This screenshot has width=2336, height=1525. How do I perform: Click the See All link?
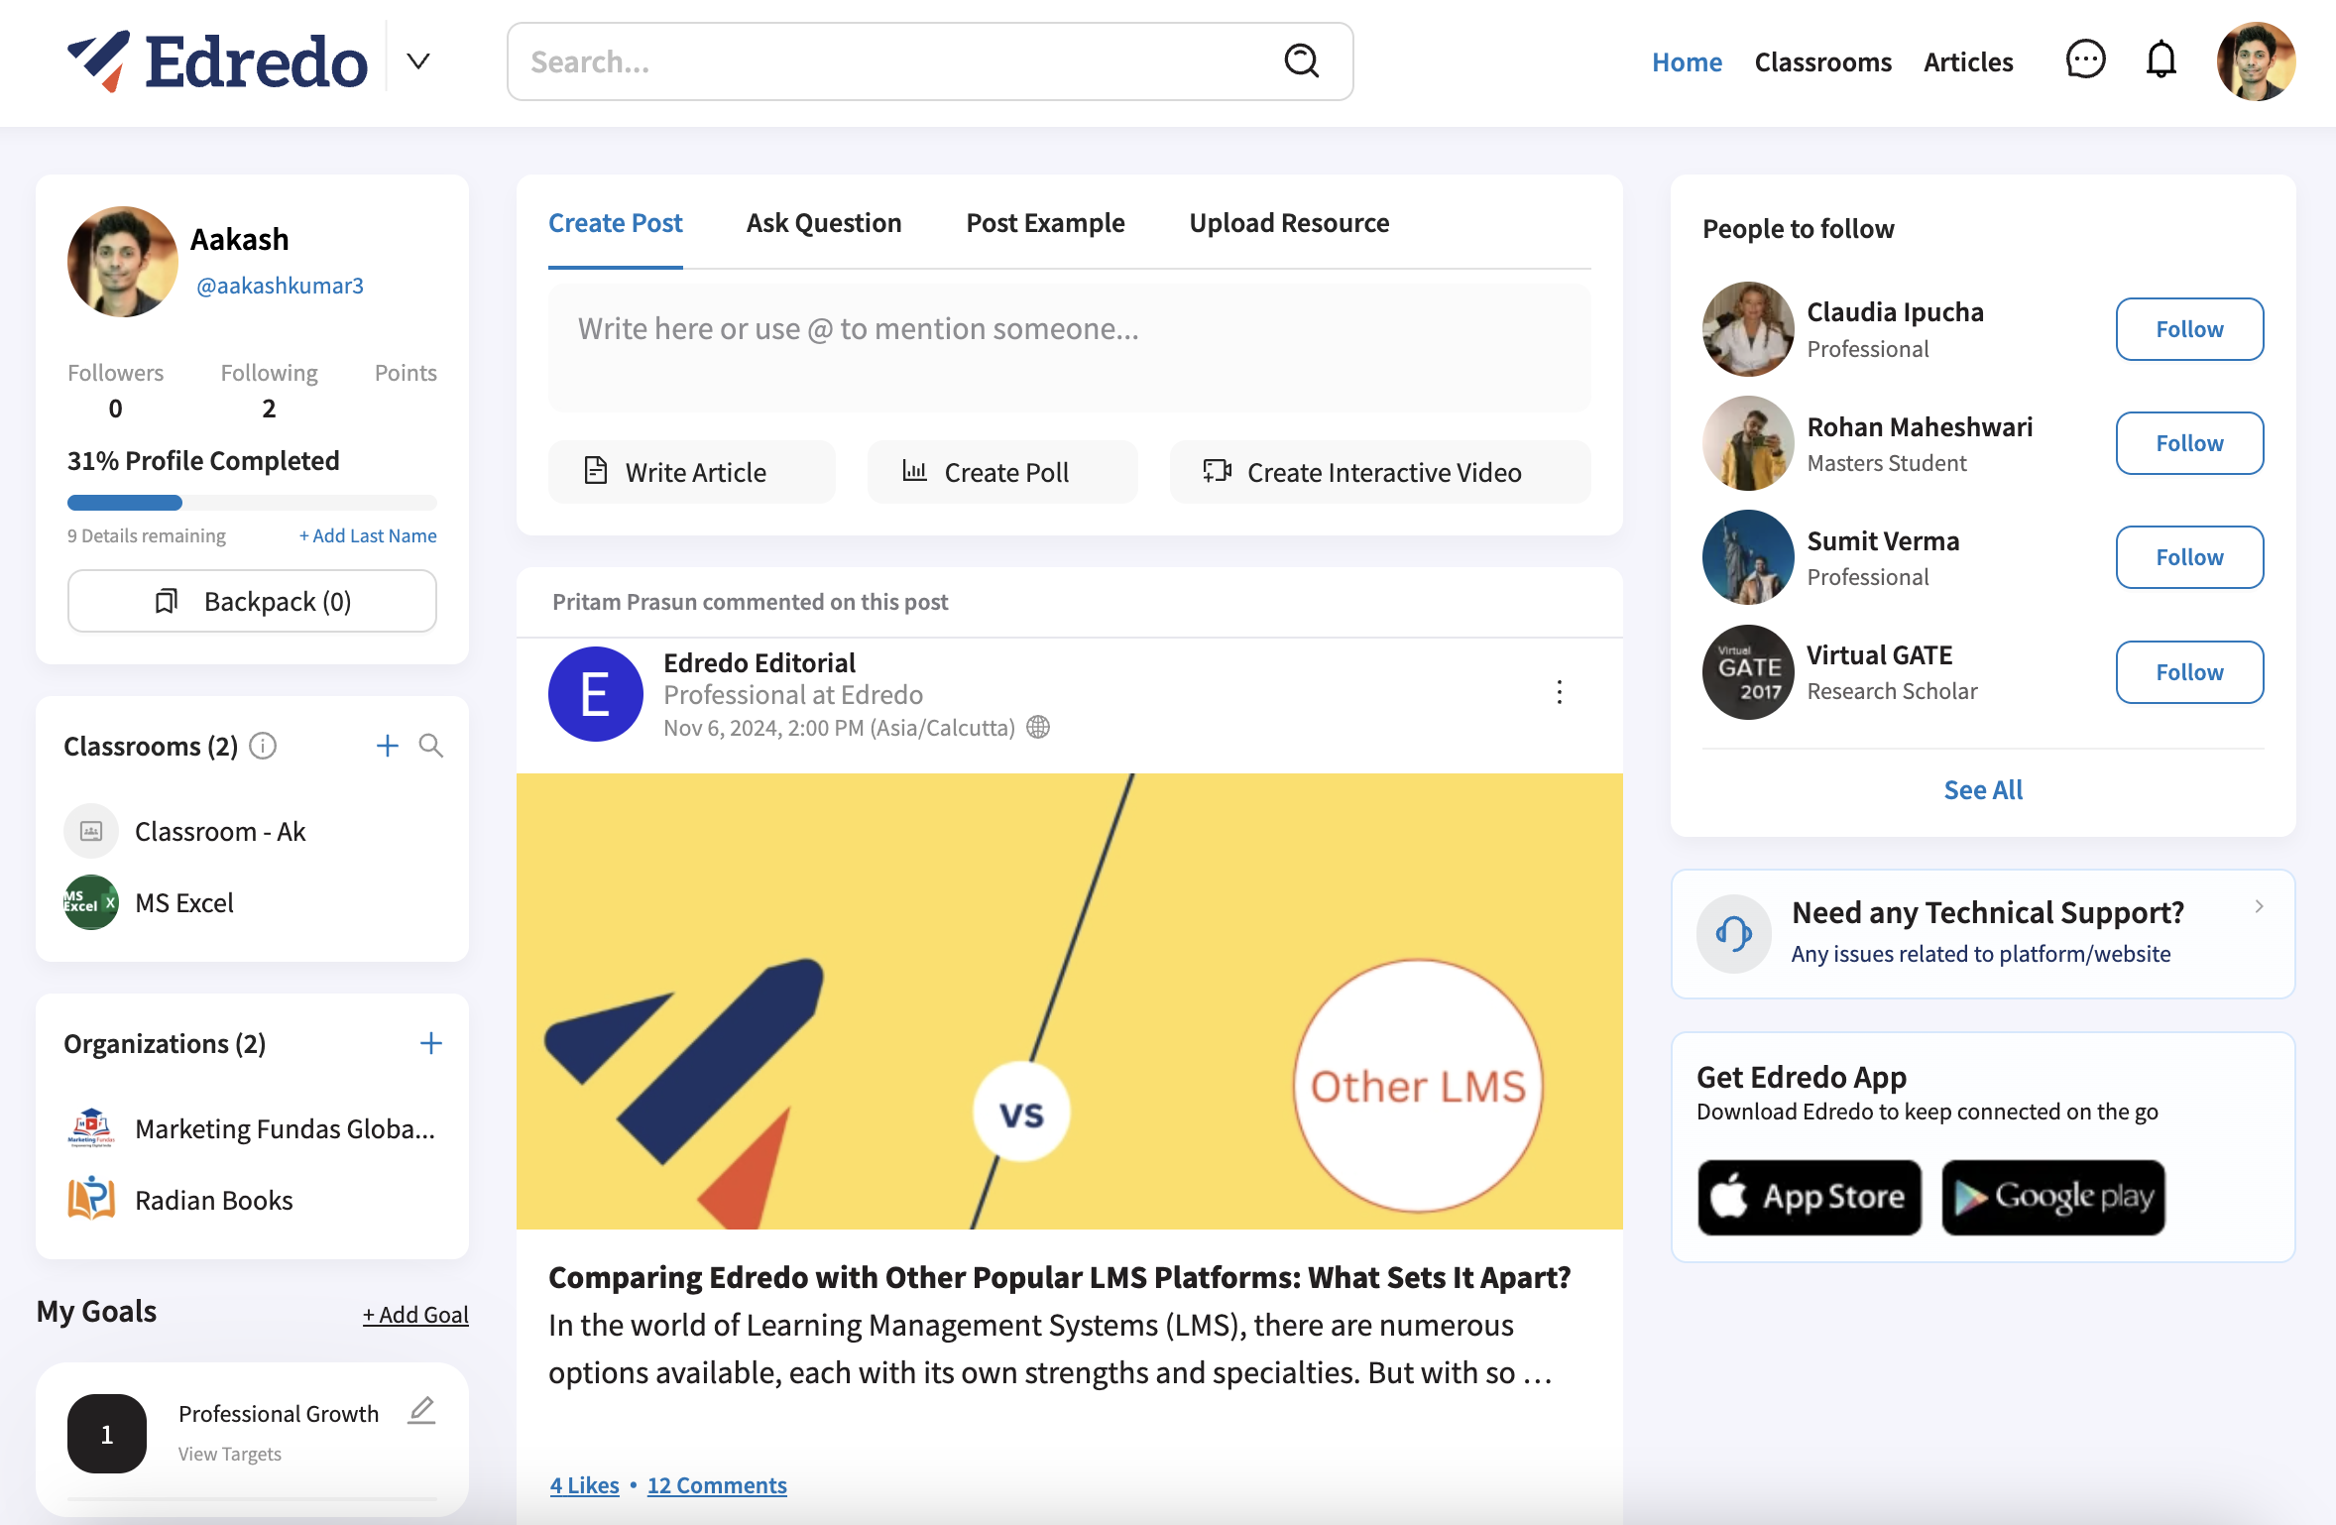(x=1983, y=789)
